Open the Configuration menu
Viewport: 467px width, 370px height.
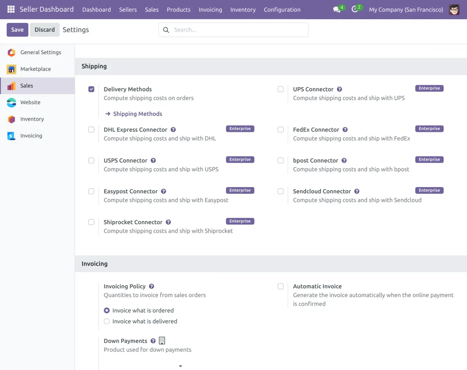point(282,9)
